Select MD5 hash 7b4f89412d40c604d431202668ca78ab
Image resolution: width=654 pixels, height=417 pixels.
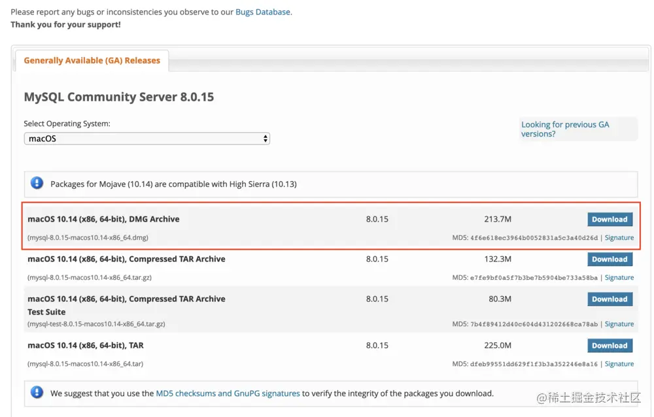pyautogui.click(x=534, y=324)
